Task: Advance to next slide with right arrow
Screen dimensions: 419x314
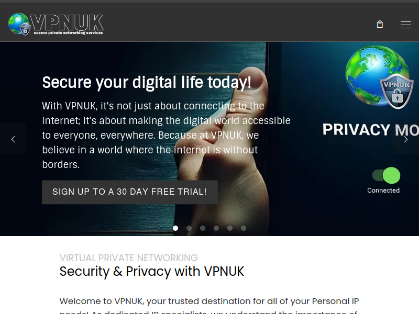Action: tap(405, 139)
